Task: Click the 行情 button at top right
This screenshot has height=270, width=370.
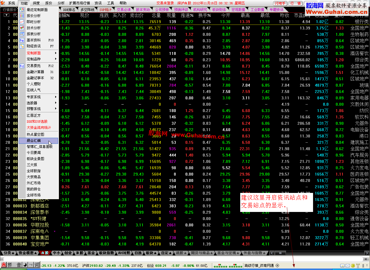Action: (296, 3)
